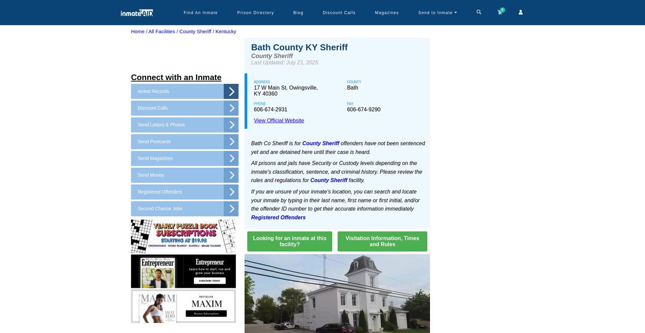
Task: Go to Magazines in the top navigation
Action: [386, 12]
